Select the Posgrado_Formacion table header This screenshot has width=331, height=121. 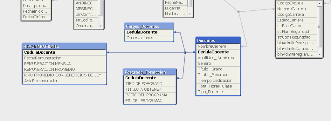pyautogui.click(x=150, y=72)
